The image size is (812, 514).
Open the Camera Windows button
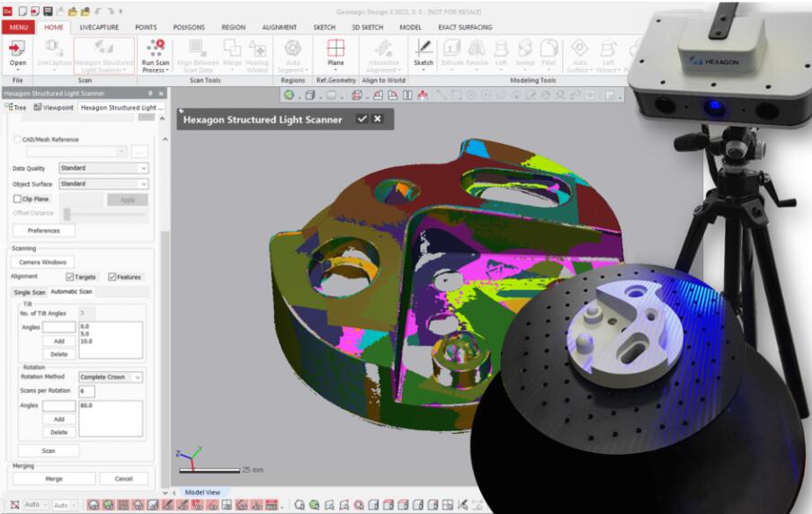click(x=43, y=261)
